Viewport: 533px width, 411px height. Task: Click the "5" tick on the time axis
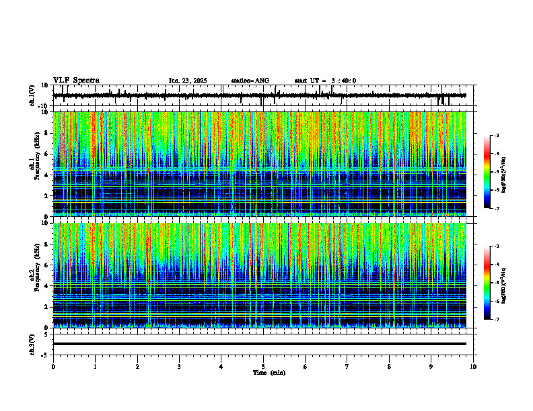point(263,367)
